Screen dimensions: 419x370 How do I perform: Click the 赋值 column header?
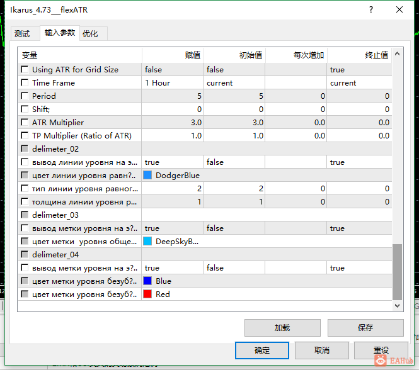point(173,55)
